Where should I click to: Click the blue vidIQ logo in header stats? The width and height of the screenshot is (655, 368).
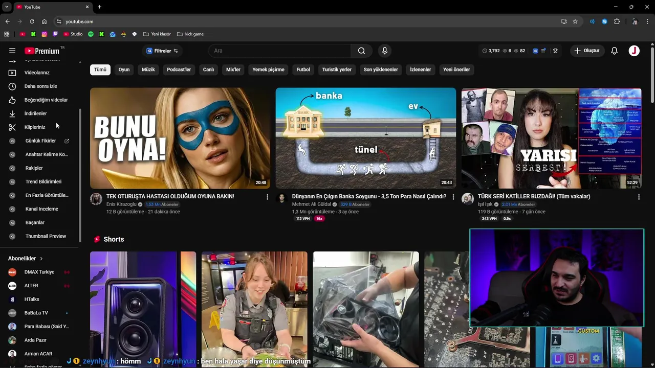pyautogui.click(x=535, y=51)
